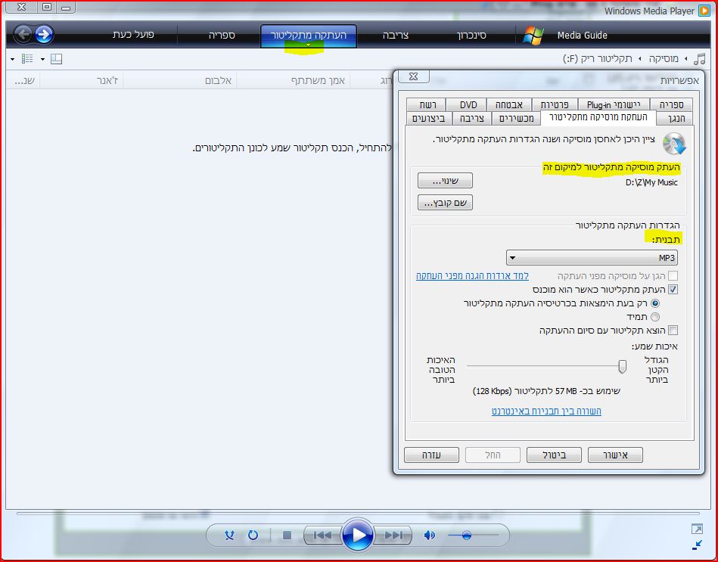This screenshot has width=718, height=562.
Task: Switch to the Plug-in options tab
Action: tap(614, 105)
